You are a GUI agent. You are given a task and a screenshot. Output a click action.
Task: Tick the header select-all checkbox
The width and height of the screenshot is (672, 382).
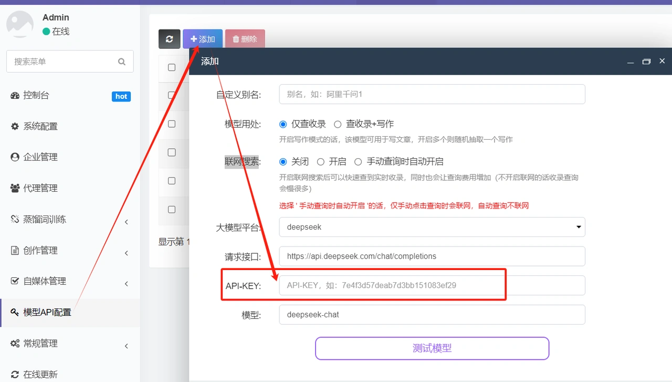[x=172, y=67]
